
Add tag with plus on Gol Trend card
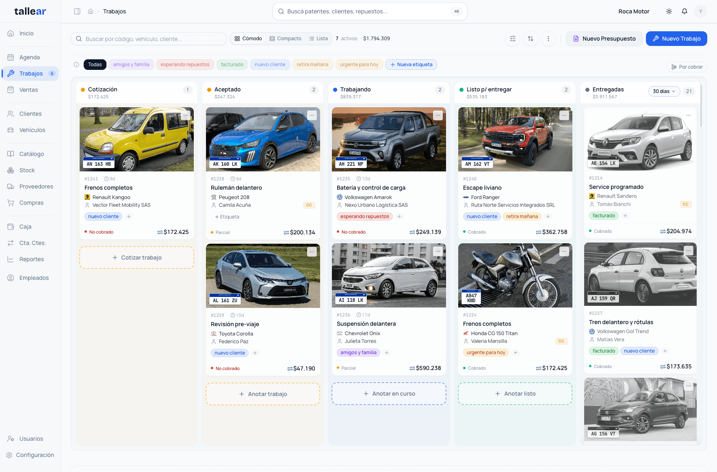tap(665, 351)
